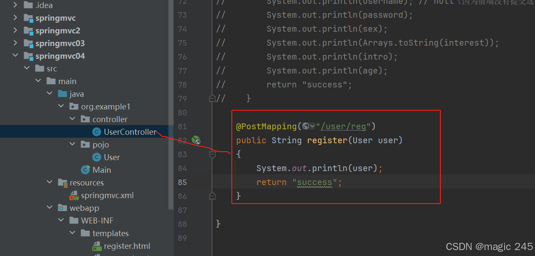Screen dimensions: 535x256
Task: Click the register method name
Action: [x=327, y=140]
